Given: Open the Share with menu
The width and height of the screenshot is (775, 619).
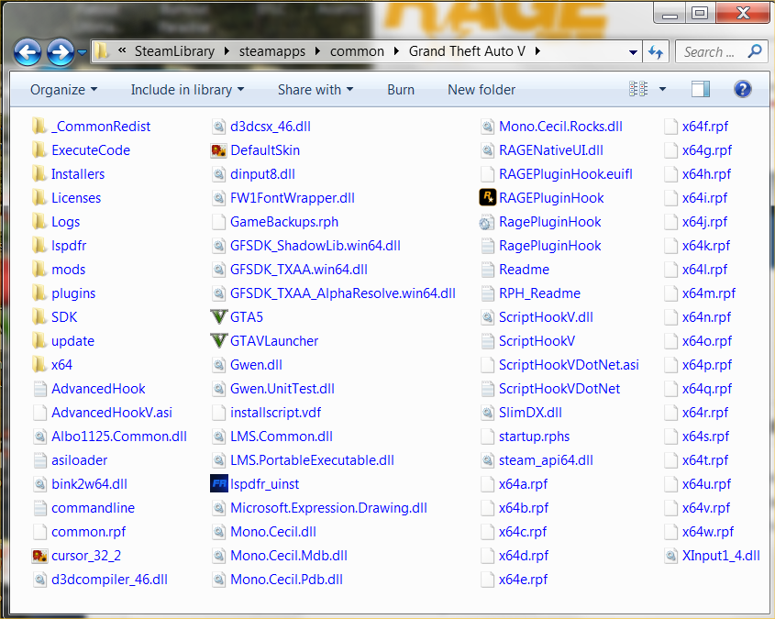Looking at the screenshot, I should tap(316, 90).
